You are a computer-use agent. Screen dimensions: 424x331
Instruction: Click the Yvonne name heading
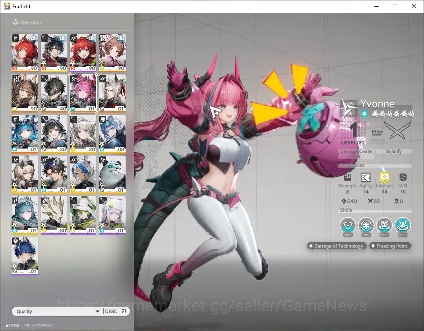pos(377,104)
